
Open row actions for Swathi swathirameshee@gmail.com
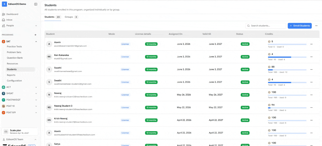(x=311, y=69)
